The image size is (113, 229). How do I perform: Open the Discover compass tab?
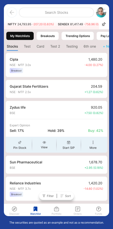14,211
